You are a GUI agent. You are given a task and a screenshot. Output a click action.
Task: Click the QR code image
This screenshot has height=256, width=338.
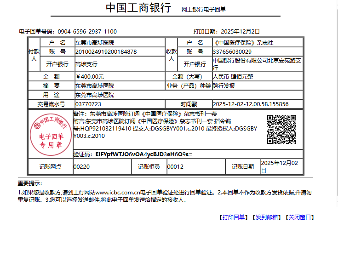tap(281, 129)
